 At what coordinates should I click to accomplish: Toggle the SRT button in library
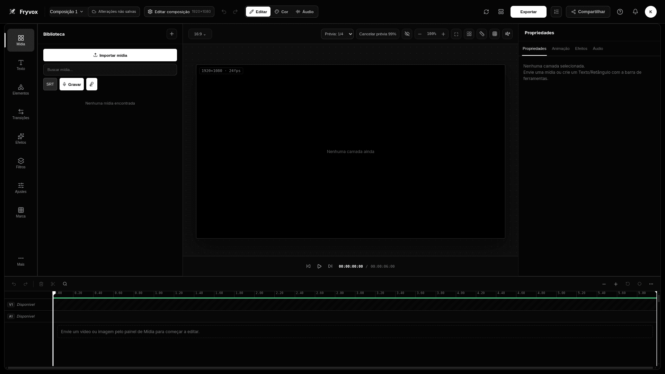coord(50,84)
